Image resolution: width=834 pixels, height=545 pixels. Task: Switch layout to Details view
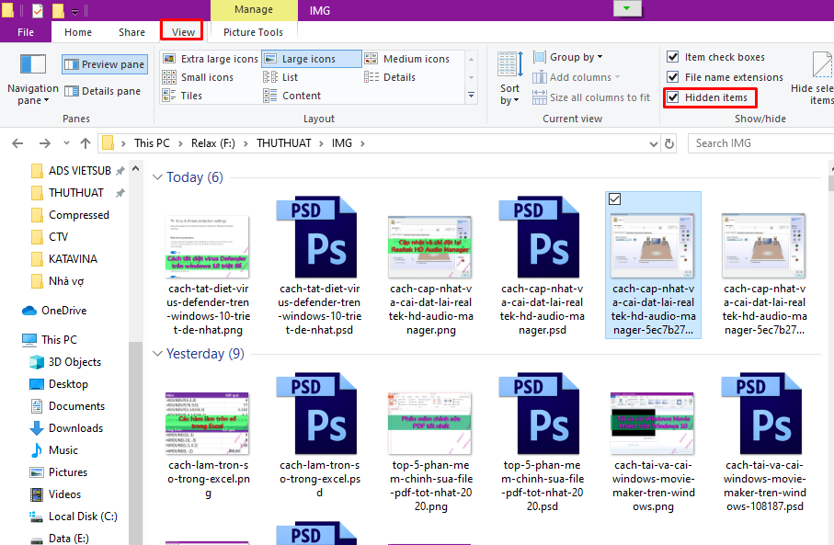390,77
